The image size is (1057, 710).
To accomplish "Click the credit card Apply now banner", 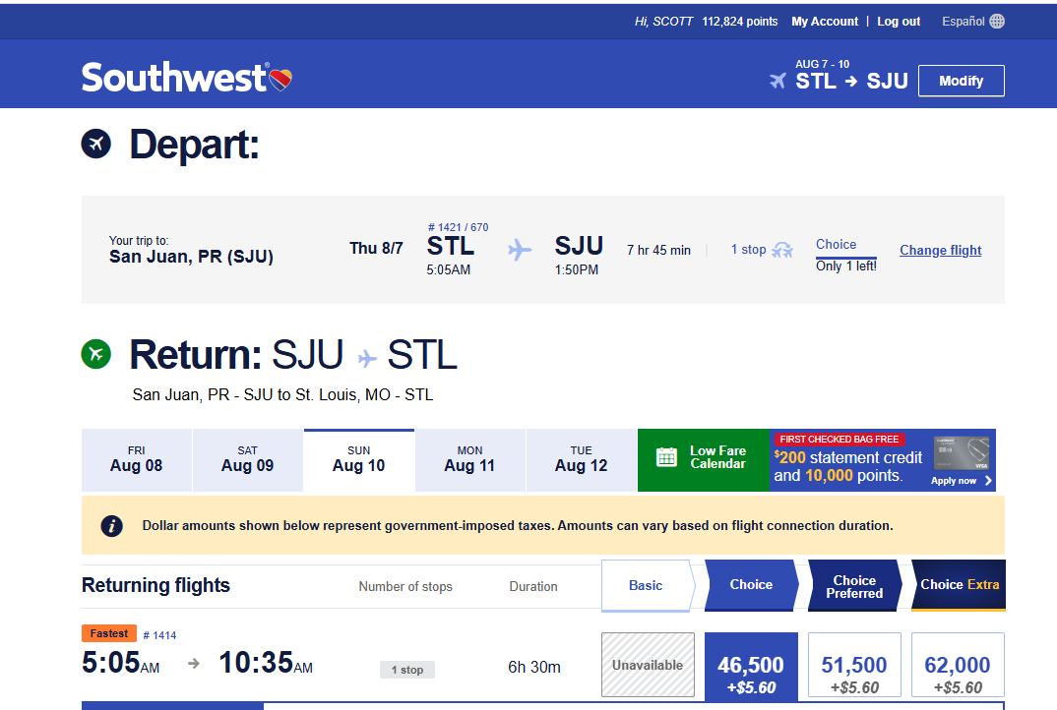I will 883,459.
